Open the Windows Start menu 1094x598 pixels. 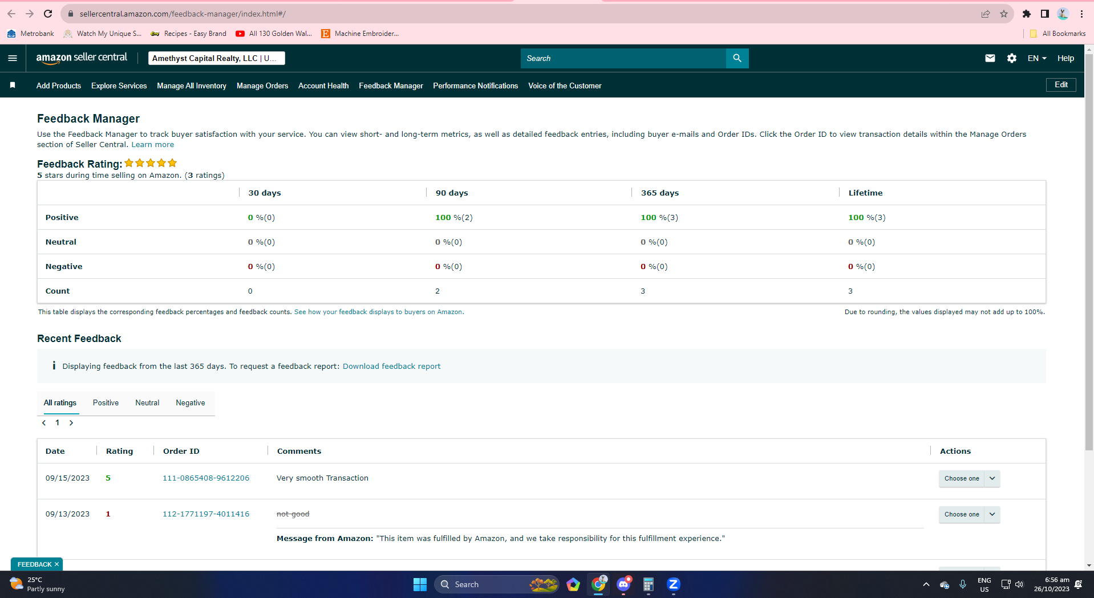tap(420, 584)
